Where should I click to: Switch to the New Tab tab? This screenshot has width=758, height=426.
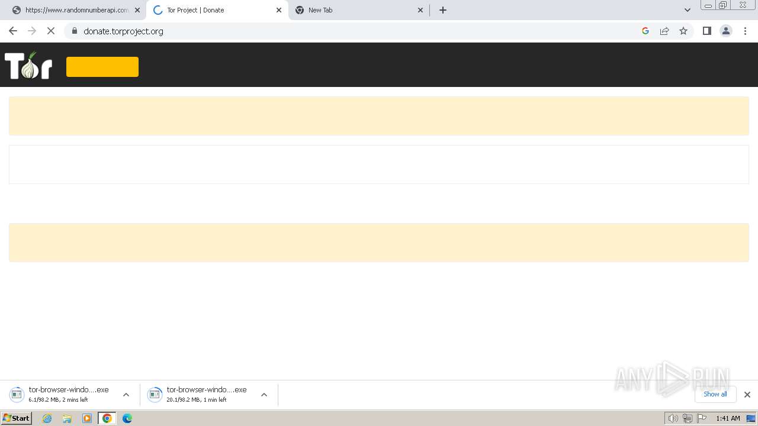click(x=359, y=10)
